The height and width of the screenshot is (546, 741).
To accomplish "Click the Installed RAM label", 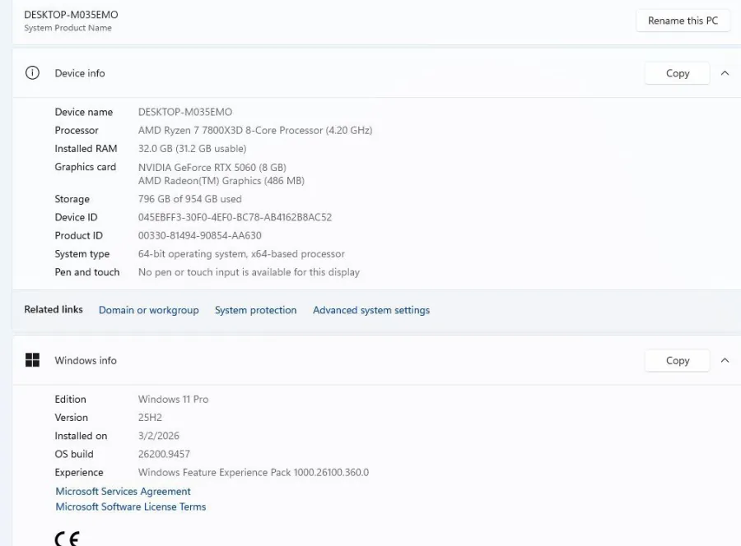I will (86, 149).
